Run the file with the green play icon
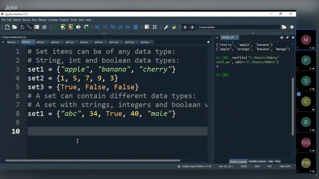Screen dimensions: 319x179 (x=55, y=27)
